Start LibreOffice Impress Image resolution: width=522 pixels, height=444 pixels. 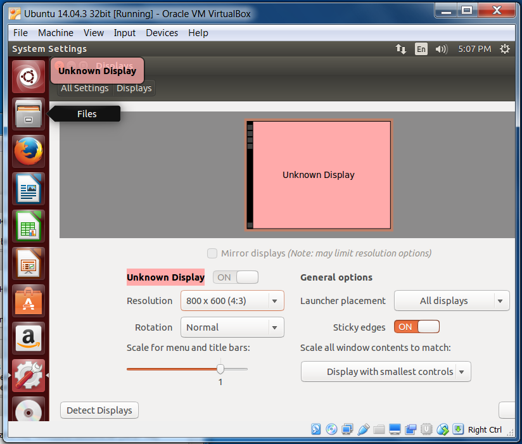(x=28, y=263)
